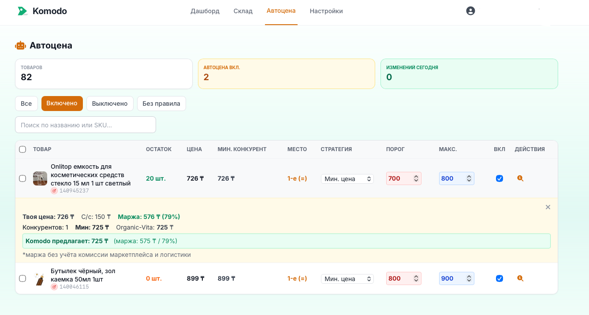Click the ОСТАТОК column header
Screen dimensions: 589x315
click(159, 149)
